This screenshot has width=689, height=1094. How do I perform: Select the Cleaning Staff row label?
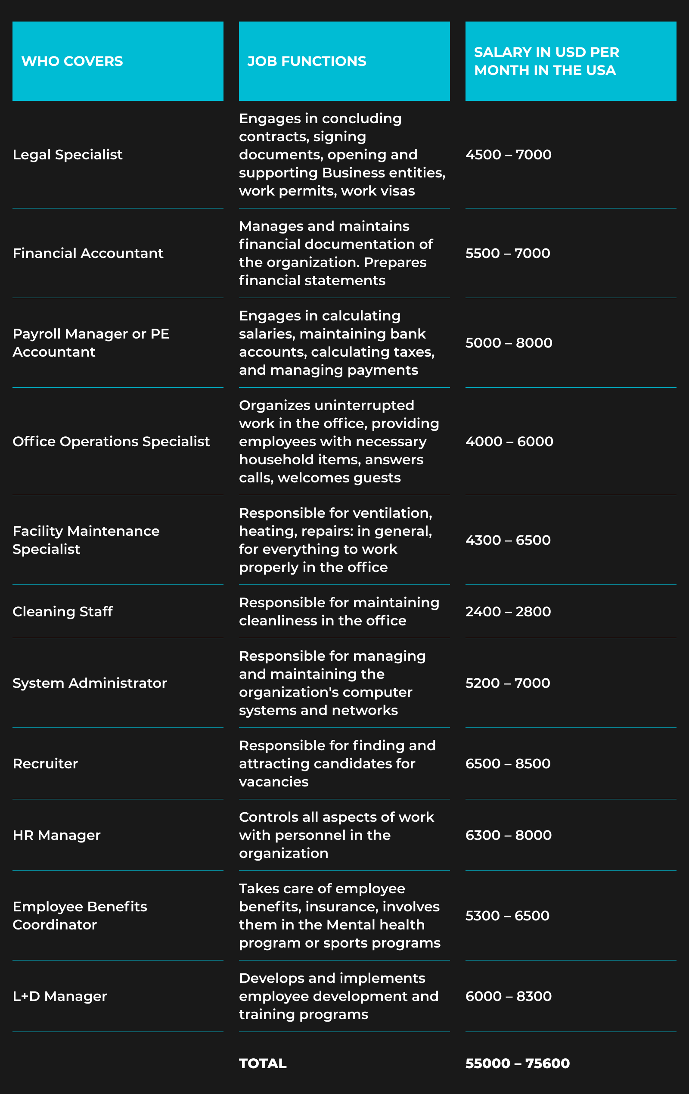pyautogui.click(x=62, y=612)
